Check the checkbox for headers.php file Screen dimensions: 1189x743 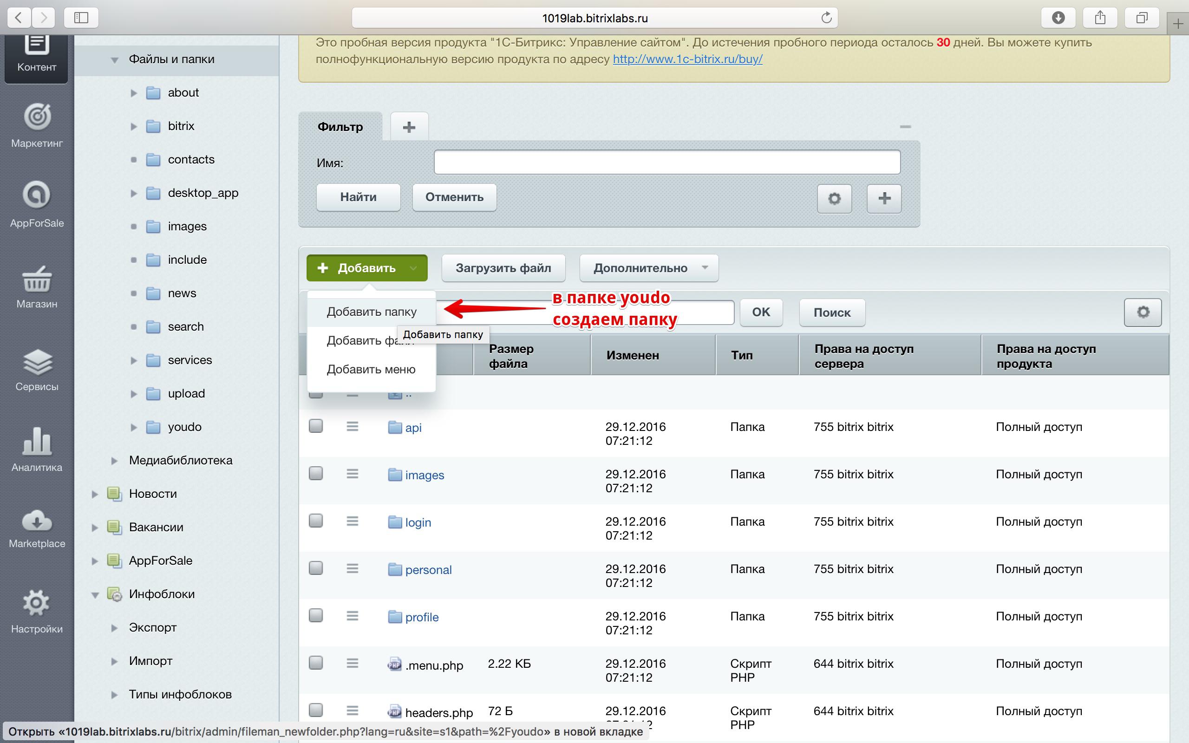[x=315, y=710]
